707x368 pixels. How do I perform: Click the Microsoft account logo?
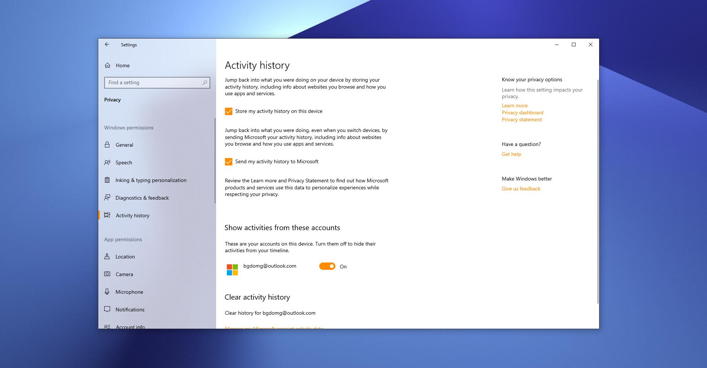[232, 270]
